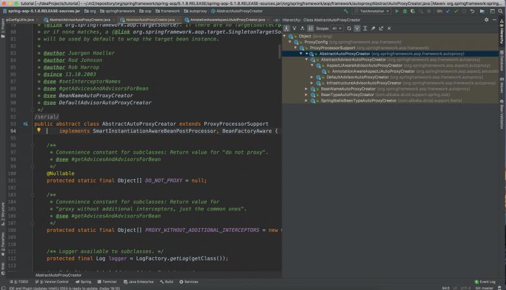Open the Event Log
Screen dimensions: 506x290
486,281
